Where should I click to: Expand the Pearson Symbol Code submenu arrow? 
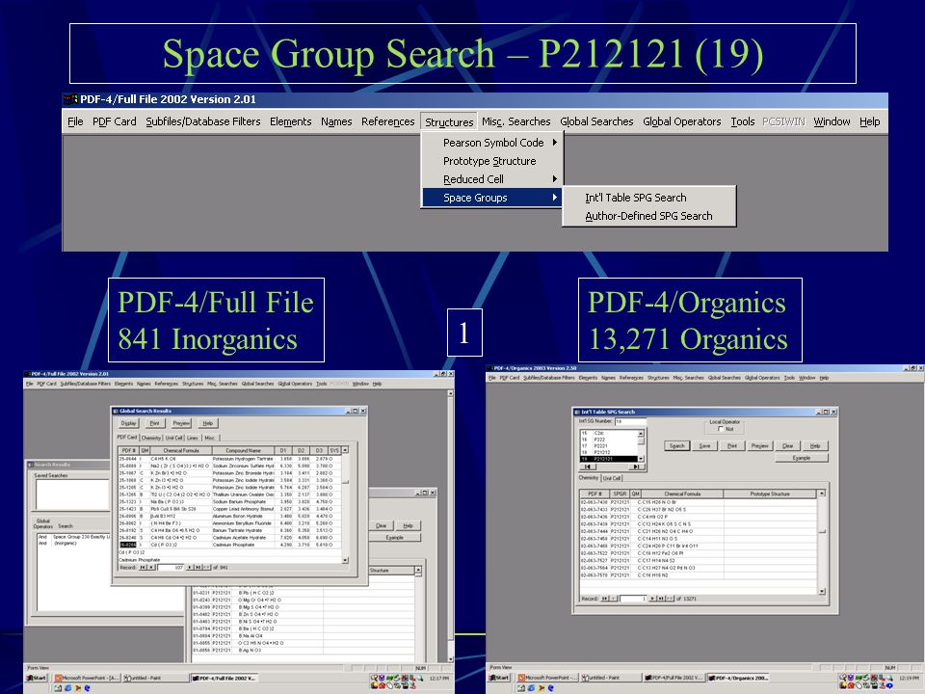(555, 143)
